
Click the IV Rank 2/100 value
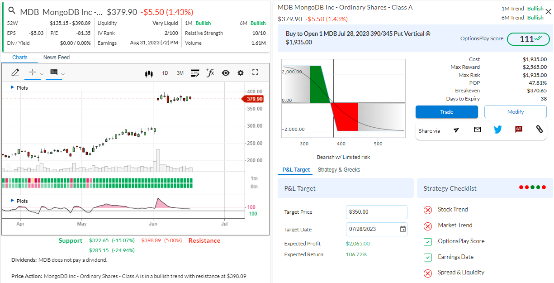171,33
